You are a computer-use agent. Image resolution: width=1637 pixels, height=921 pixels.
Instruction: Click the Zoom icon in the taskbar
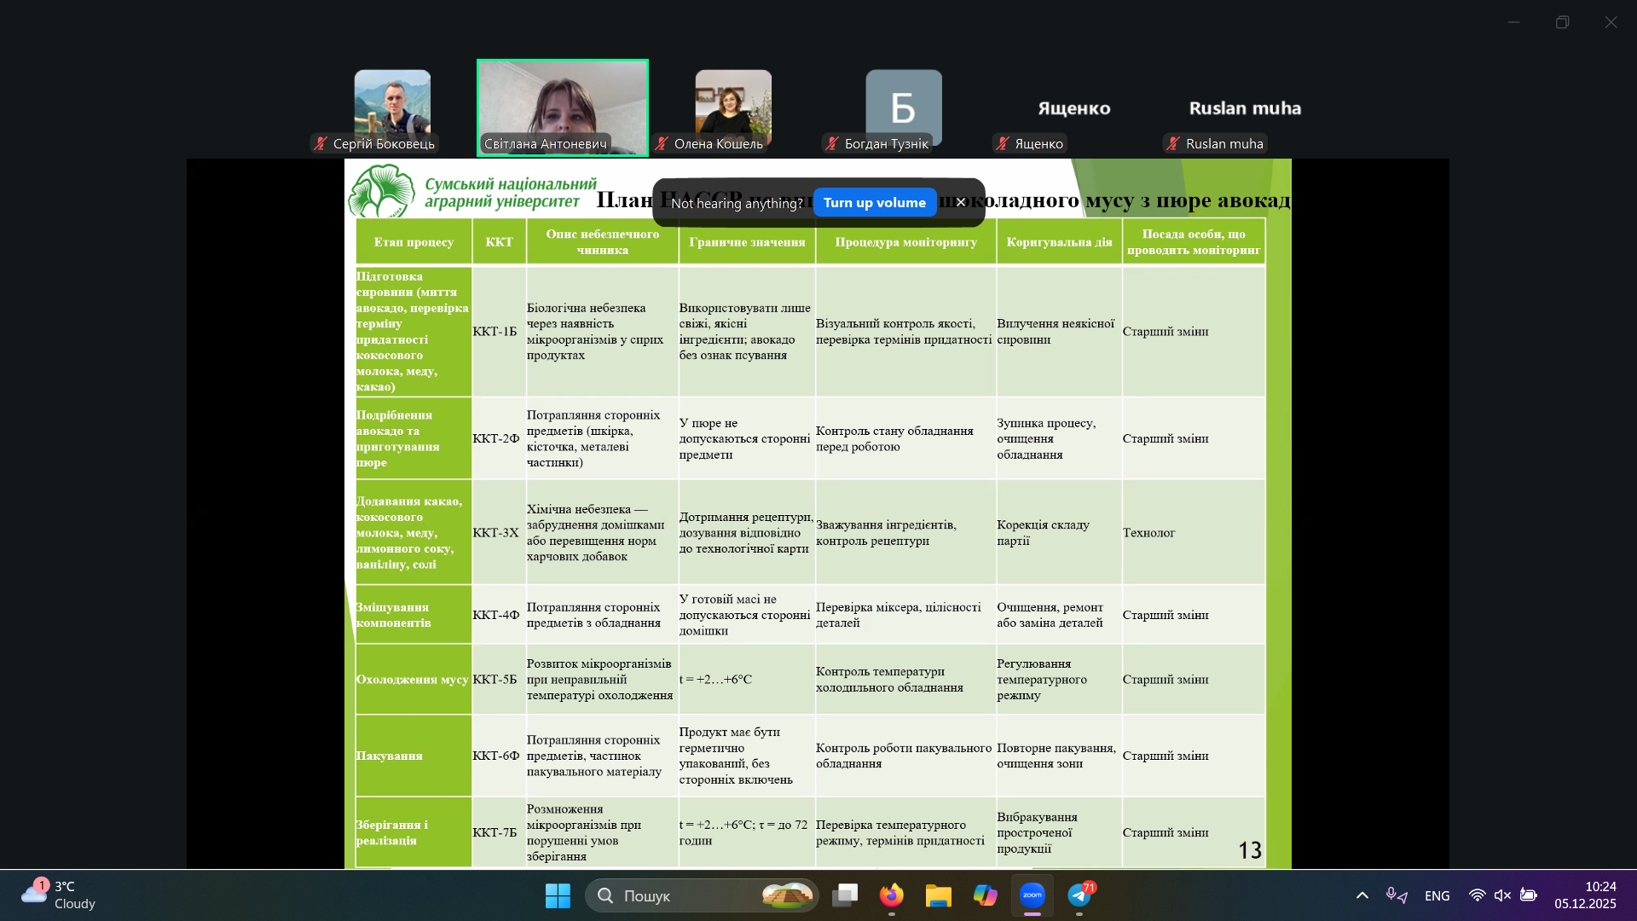pyautogui.click(x=1032, y=895)
